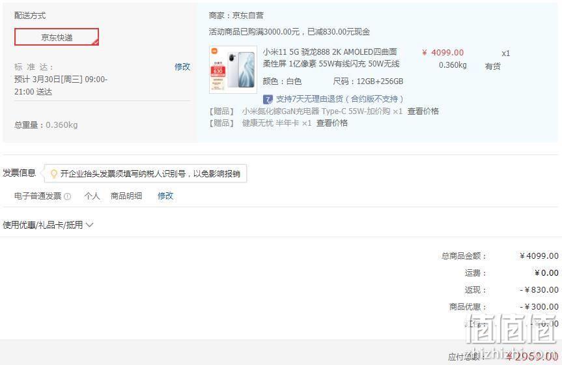Click the 电子普通发票 invoice type text
562x365 pixels.
pos(38,196)
